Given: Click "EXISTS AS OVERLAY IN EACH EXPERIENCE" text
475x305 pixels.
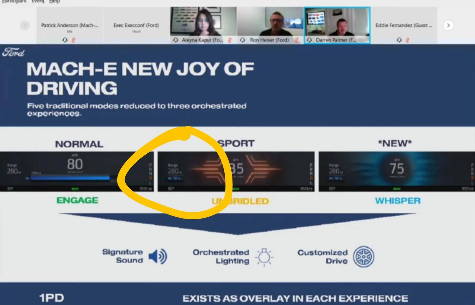Looking at the screenshot, I should (x=295, y=299).
